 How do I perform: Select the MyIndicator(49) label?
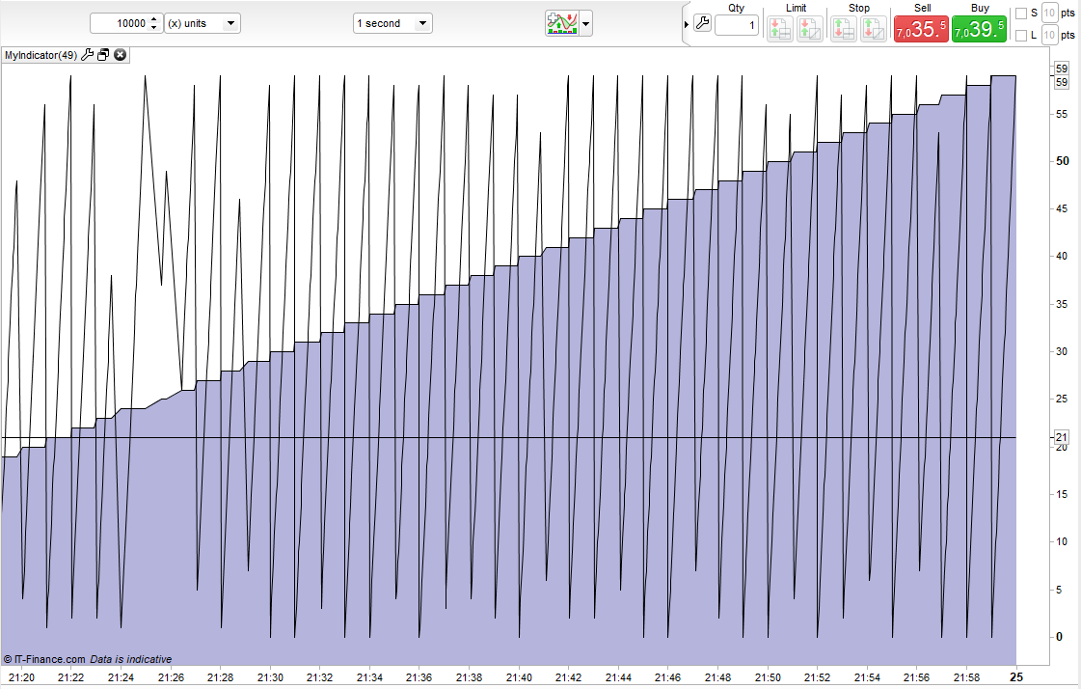41,55
